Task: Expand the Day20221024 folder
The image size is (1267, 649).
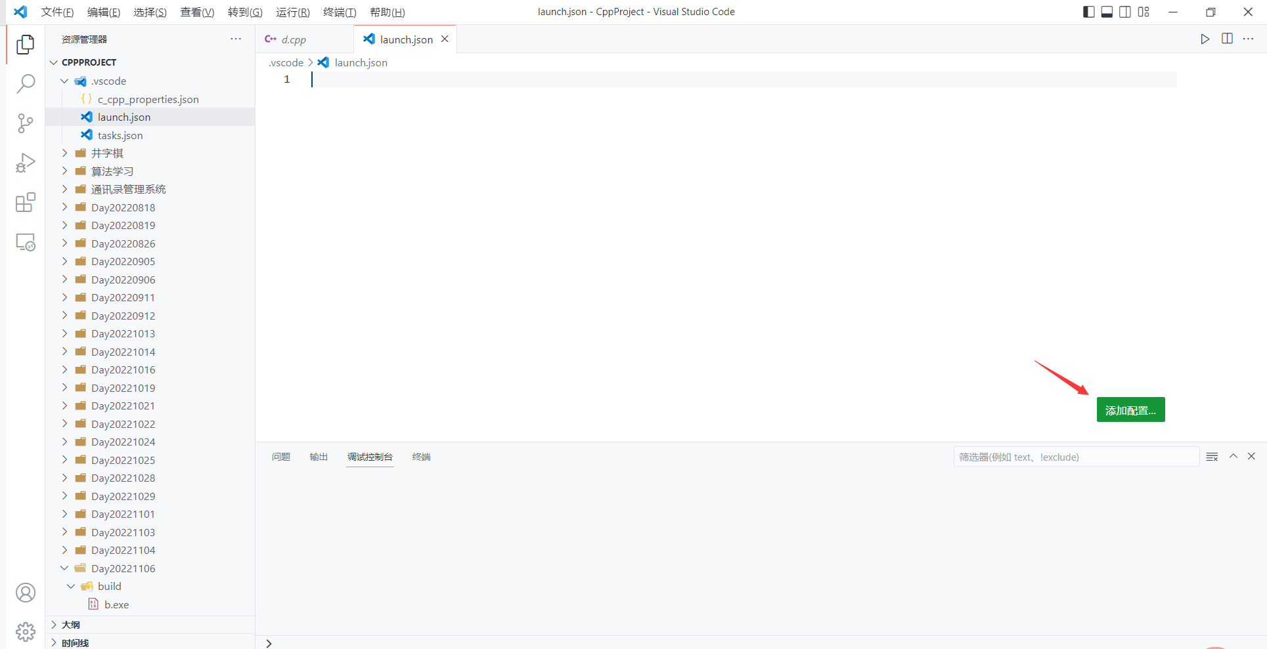Action: point(150,442)
